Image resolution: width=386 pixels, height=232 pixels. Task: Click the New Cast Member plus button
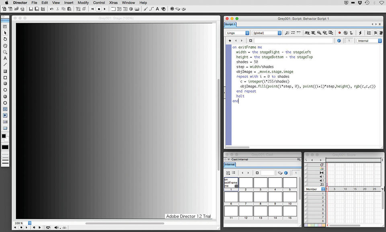click(x=230, y=41)
